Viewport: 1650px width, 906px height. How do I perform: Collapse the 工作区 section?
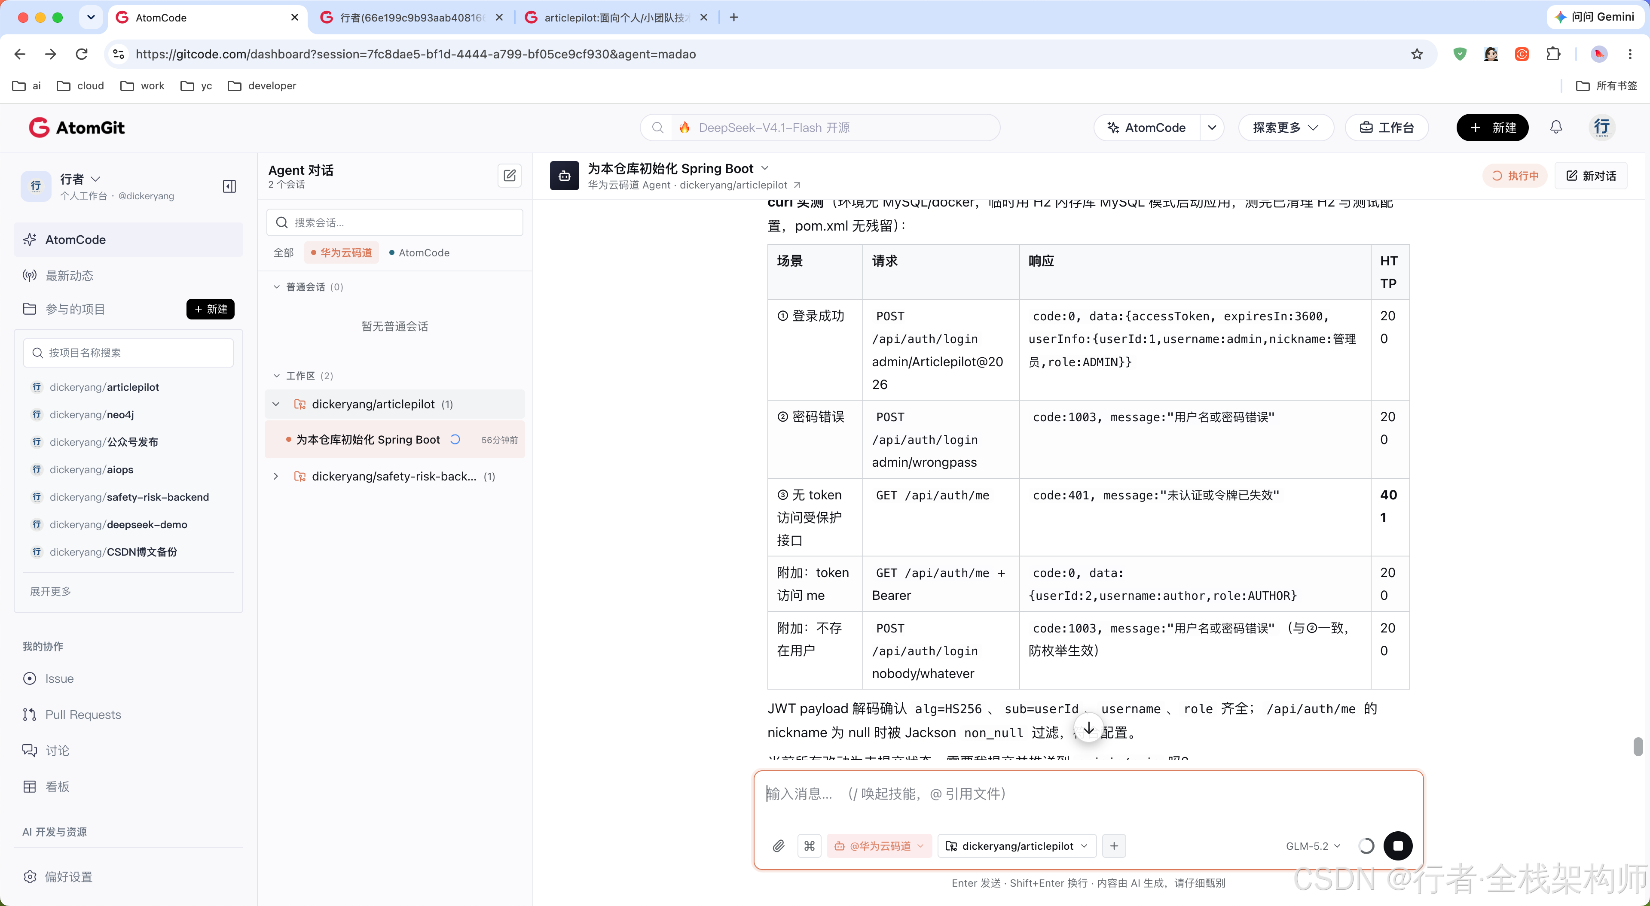click(276, 376)
